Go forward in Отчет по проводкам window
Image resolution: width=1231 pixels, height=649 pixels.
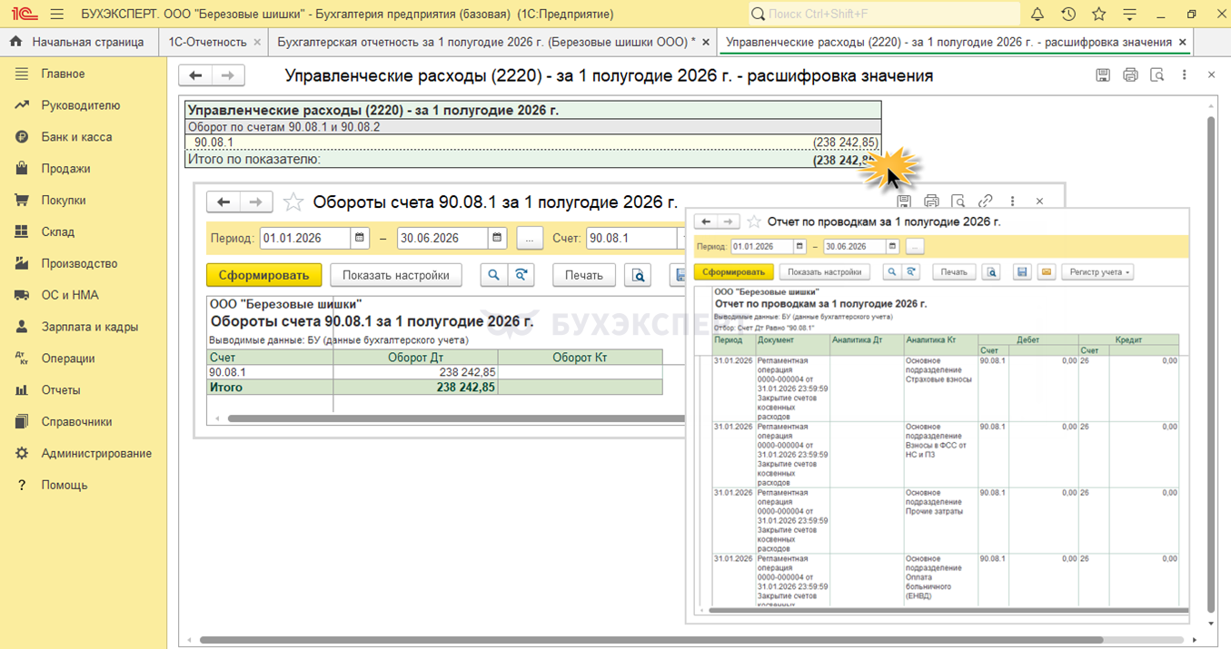pyautogui.click(x=728, y=221)
